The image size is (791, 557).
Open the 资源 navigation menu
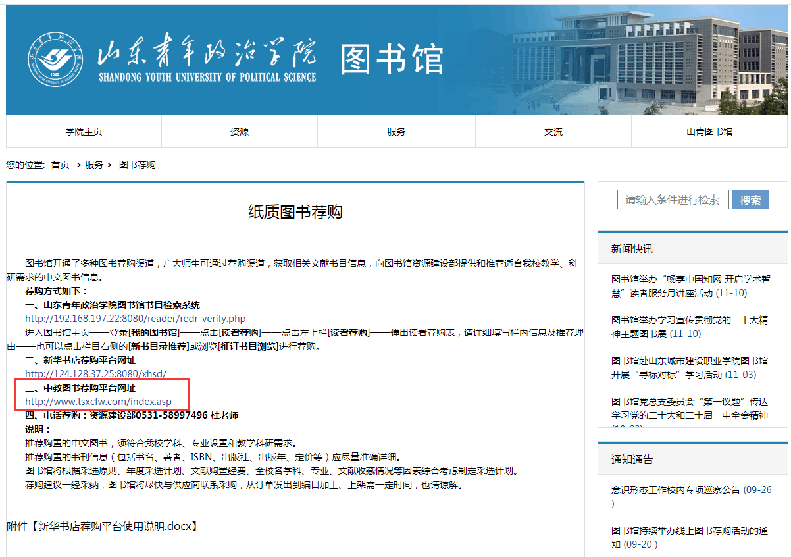coord(240,132)
